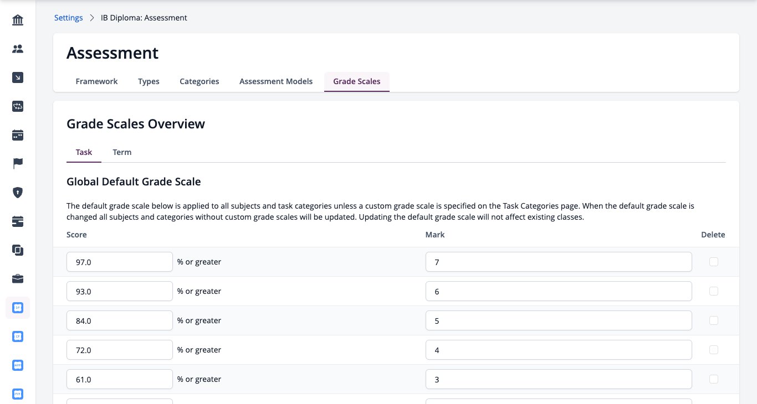
Task: Open the shield lock sidebar icon
Action: pos(18,193)
